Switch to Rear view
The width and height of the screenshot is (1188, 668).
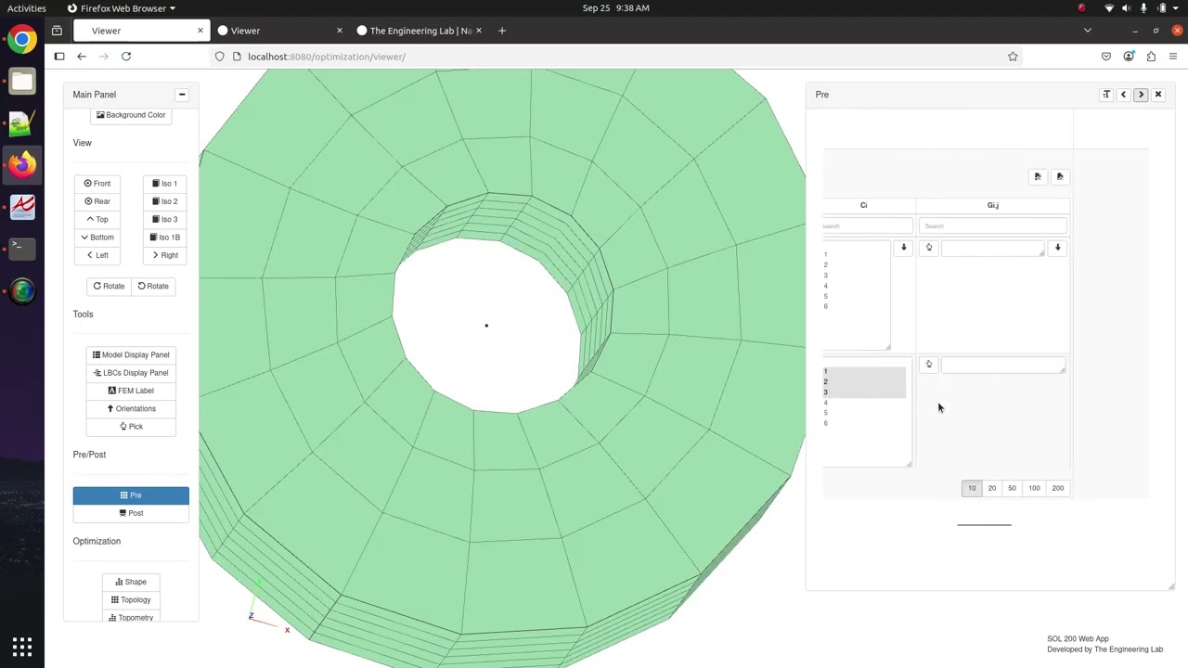97,201
